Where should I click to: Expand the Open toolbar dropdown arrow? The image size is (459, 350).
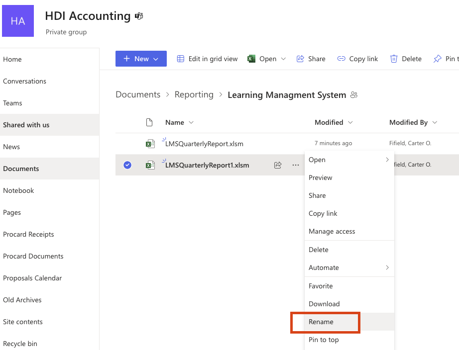283,59
